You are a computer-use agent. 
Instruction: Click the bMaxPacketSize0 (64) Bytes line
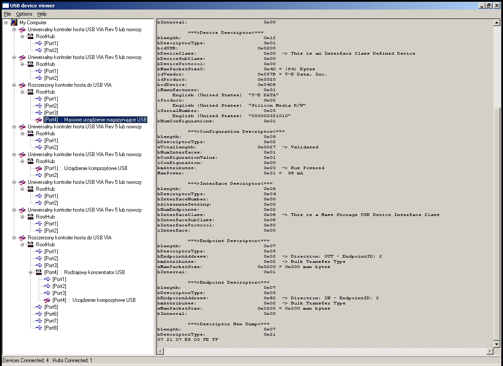236,69
